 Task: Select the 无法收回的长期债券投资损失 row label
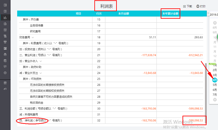tap(47, 85)
